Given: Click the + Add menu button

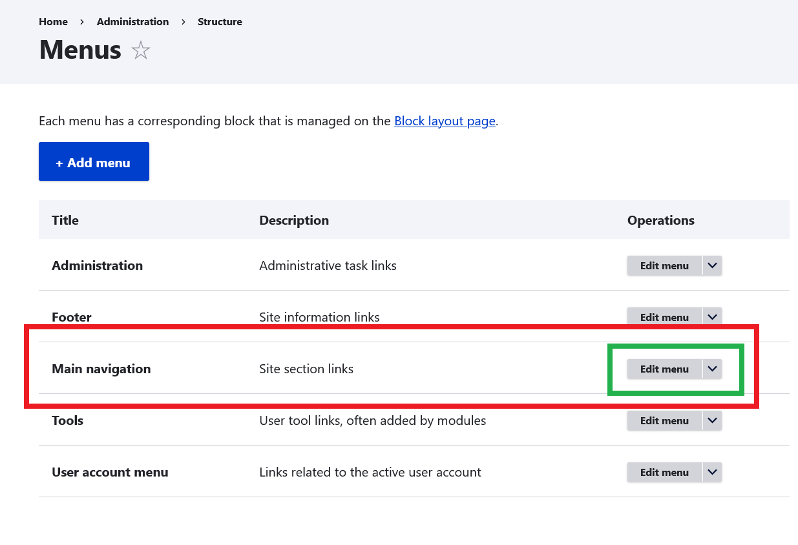Looking at the screenshot, I should coord(94,161).
